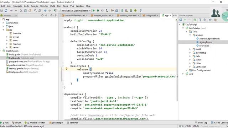Switch to the AndroidManifest.xml tab
This screenshot has height=128, width=228.
[x=75, y=15]
